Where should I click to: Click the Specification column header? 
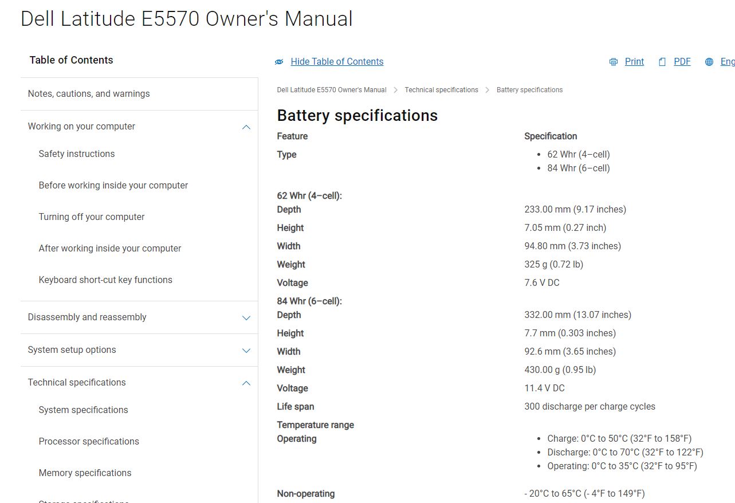pos(551,136)
